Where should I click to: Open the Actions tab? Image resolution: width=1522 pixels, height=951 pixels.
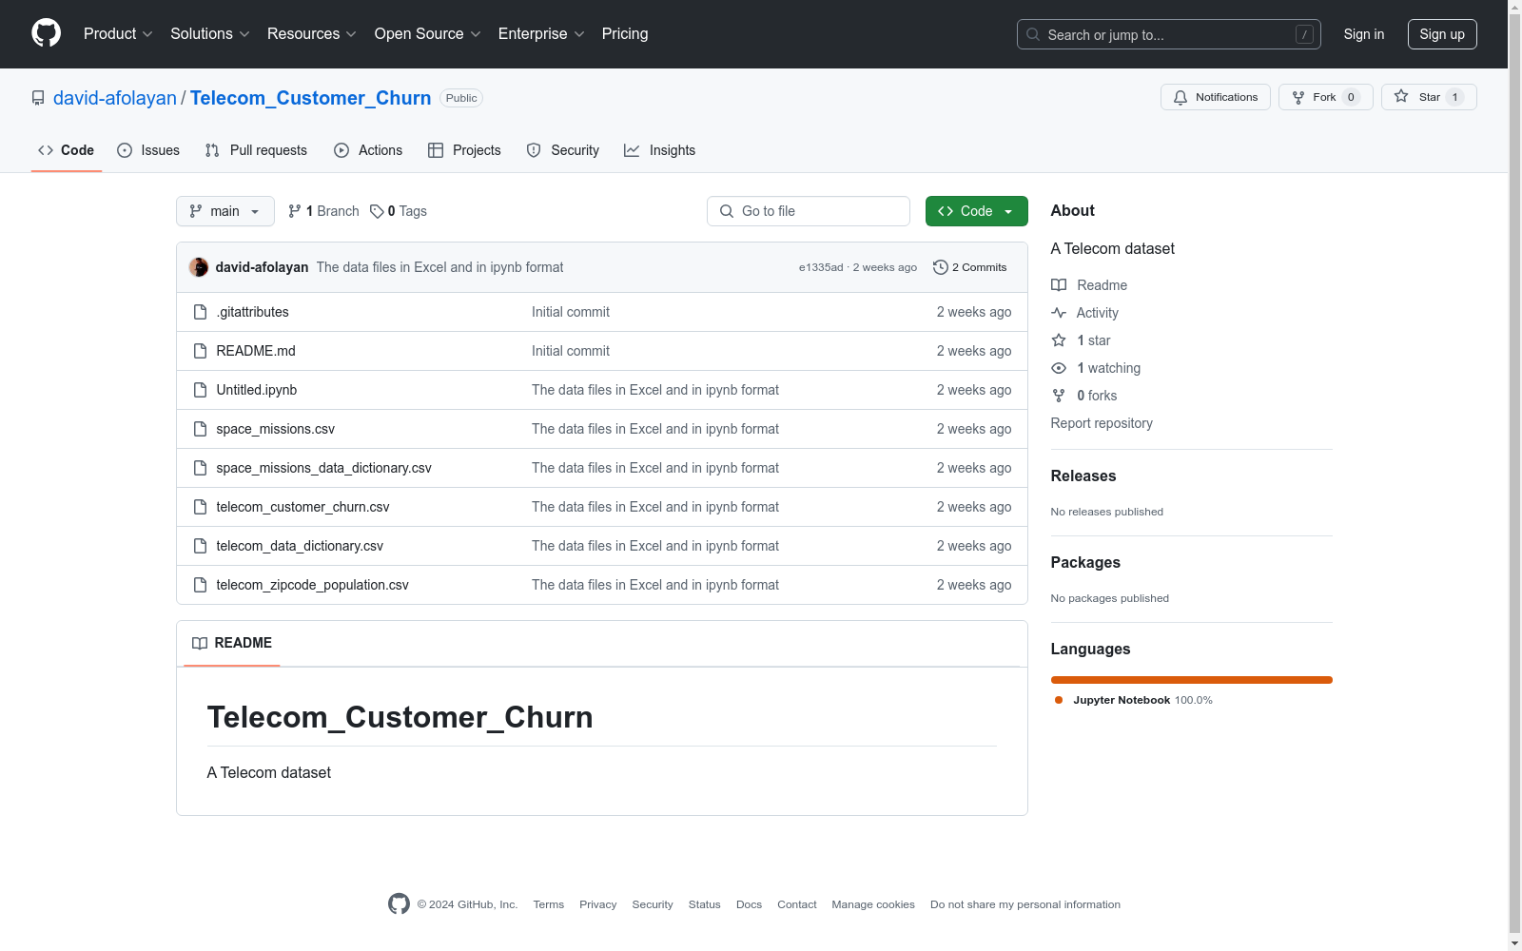(x=368, y=150)
